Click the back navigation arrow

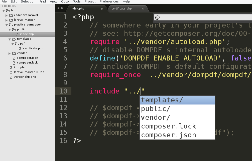[58, 8]
